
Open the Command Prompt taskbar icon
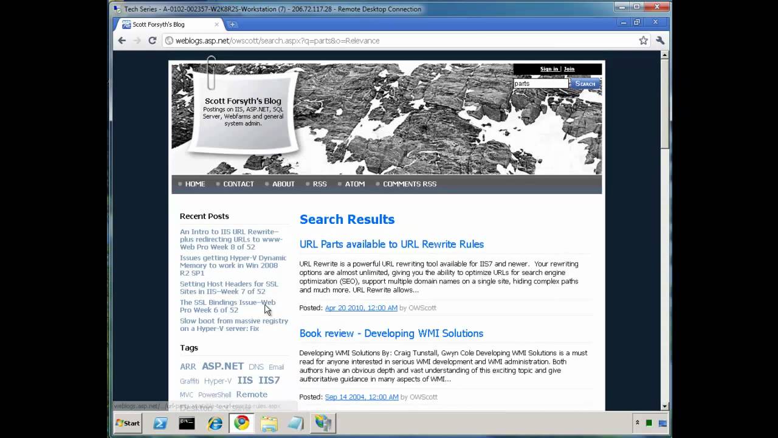(187, 423)
